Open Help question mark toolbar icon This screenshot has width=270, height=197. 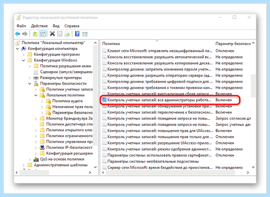[x=77, y=34]
